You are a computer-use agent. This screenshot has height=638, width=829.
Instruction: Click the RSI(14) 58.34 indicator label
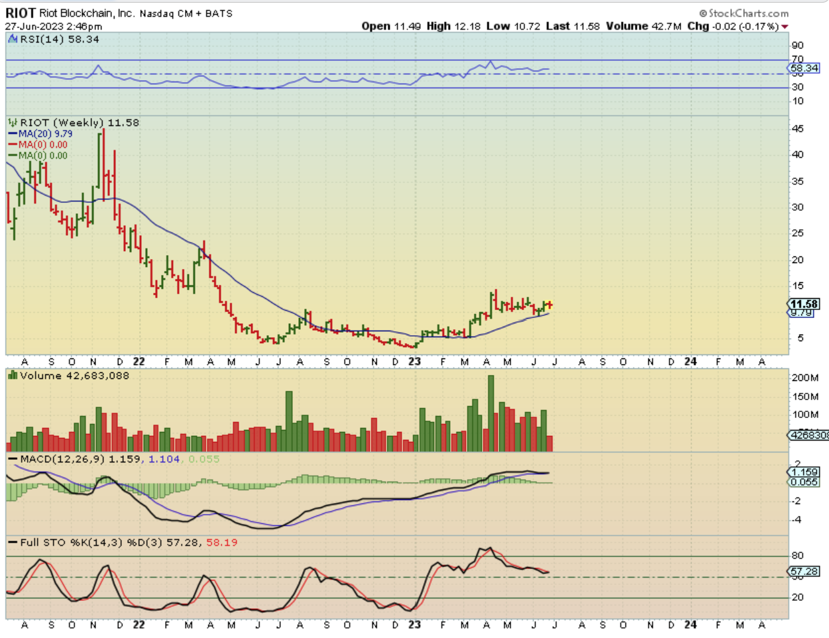click(x=60, y=39)
